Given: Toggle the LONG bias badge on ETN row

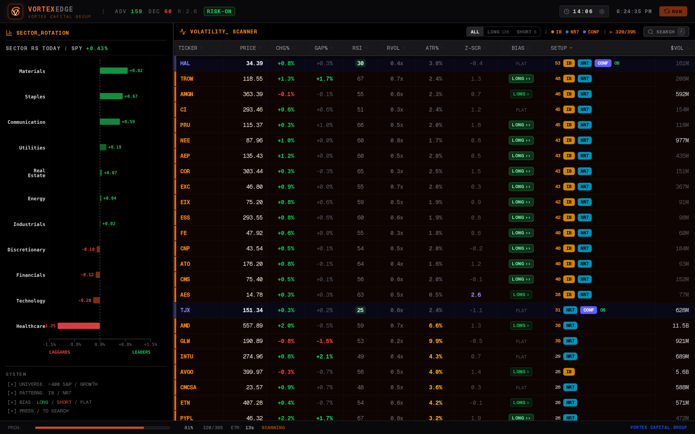Looking at the screenshot, I should click(521, 403).
